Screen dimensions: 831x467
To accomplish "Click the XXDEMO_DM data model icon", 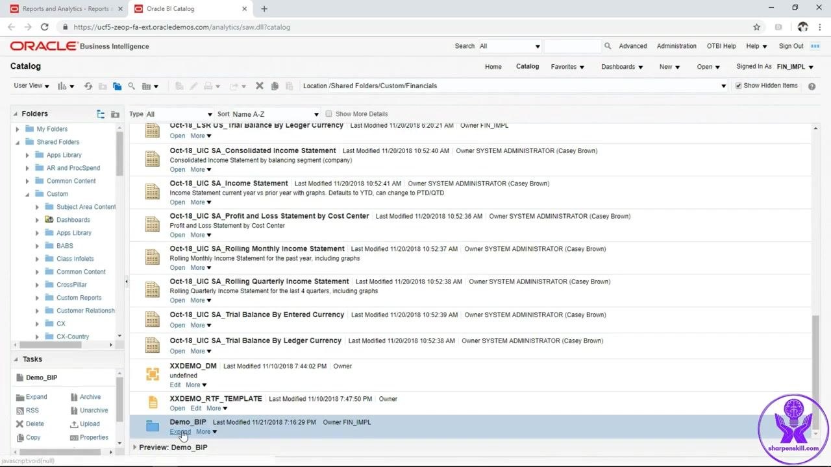I will (x=153, y=374).
